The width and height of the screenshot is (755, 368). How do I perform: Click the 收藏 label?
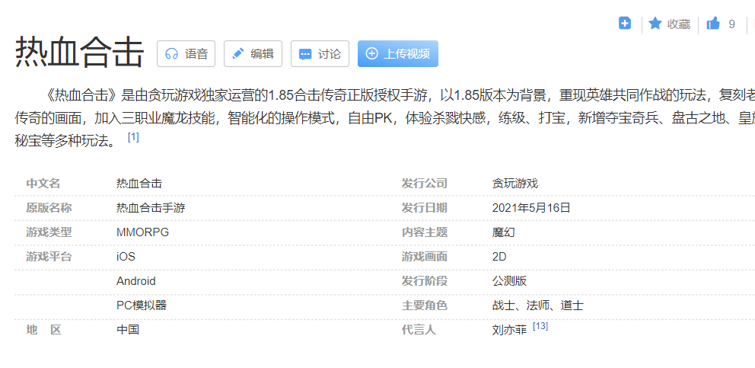[678, 24]
